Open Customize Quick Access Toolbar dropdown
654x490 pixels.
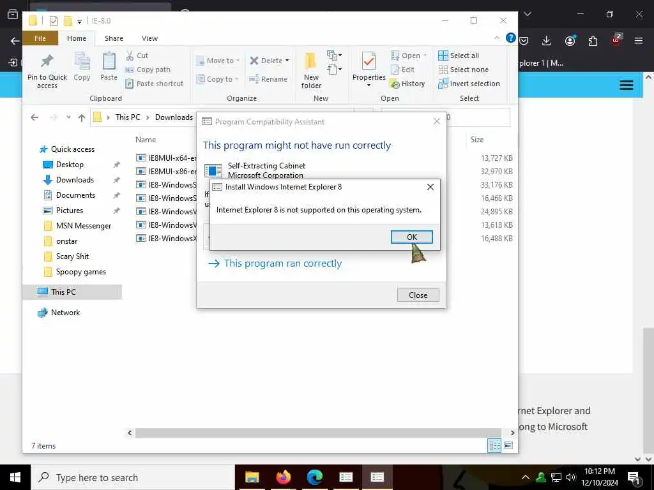(79, 21)
